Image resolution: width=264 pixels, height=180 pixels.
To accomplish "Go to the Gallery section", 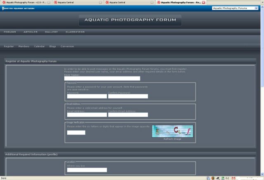I will tap(51, 32).
